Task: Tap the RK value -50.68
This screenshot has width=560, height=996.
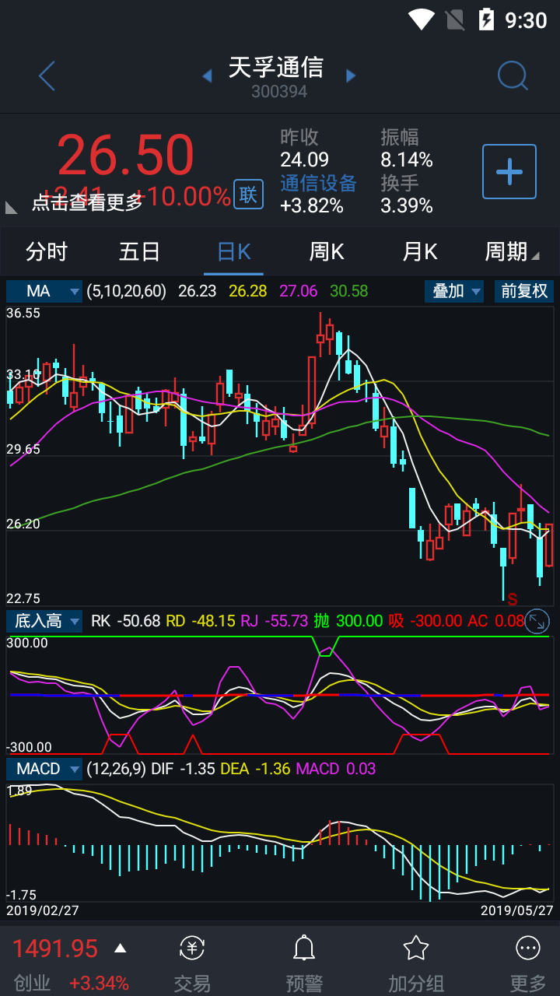Action: (138, 621)
